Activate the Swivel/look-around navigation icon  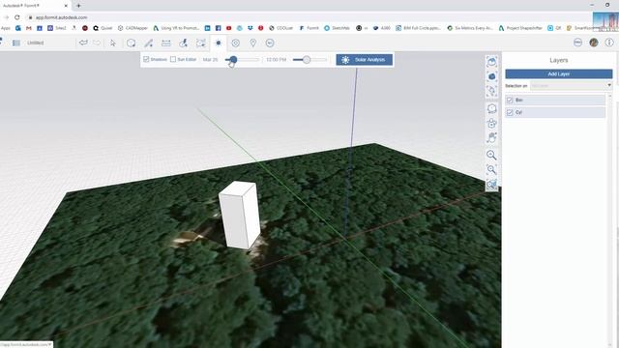click(x=492, y=123)
